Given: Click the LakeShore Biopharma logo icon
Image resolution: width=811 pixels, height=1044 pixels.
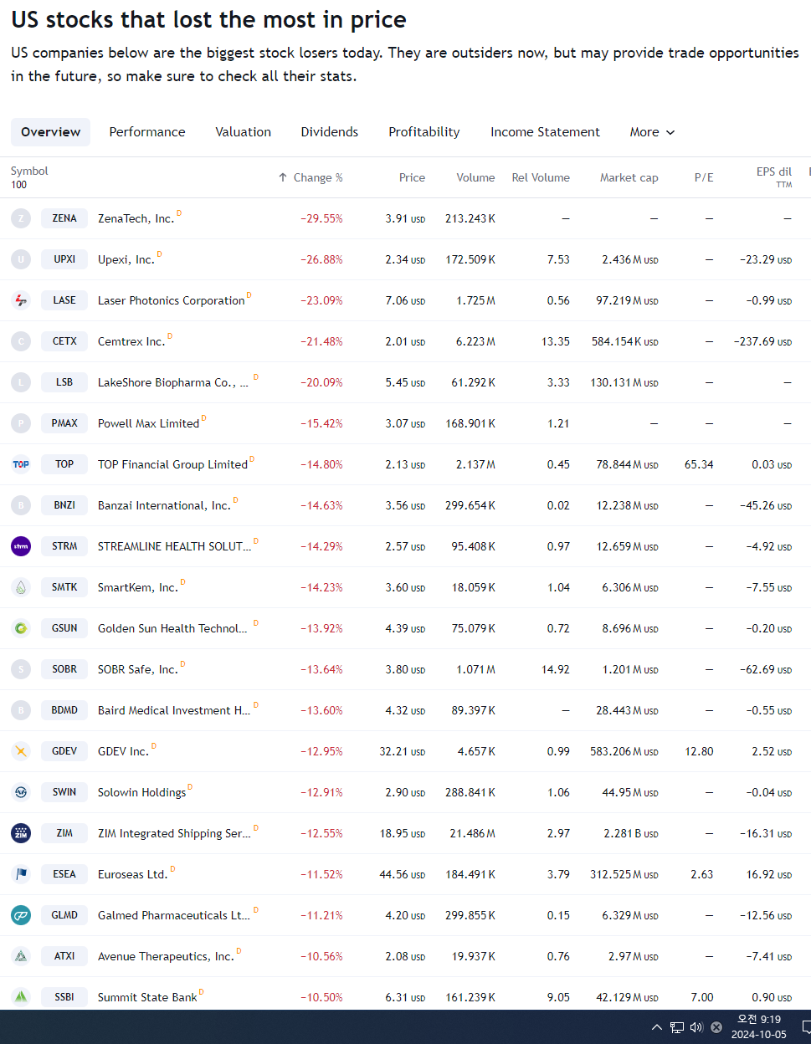Looking at the screenshot, I should [x=21, y=382].
